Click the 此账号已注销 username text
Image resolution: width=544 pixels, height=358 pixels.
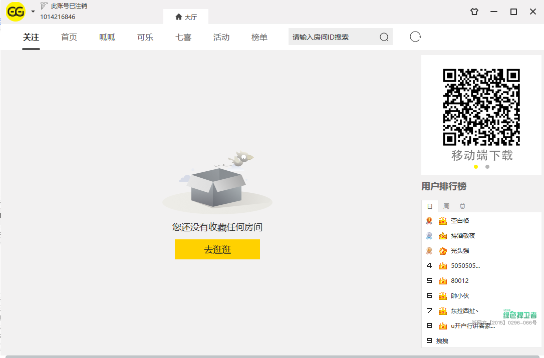pos(69,6)
